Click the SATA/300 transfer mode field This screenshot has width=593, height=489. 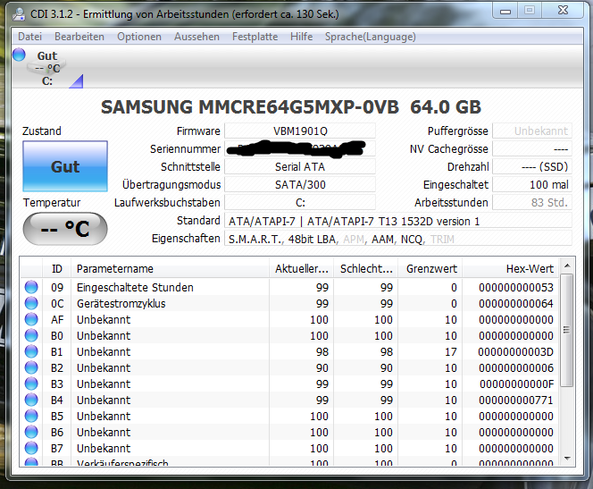click(300, 185)
